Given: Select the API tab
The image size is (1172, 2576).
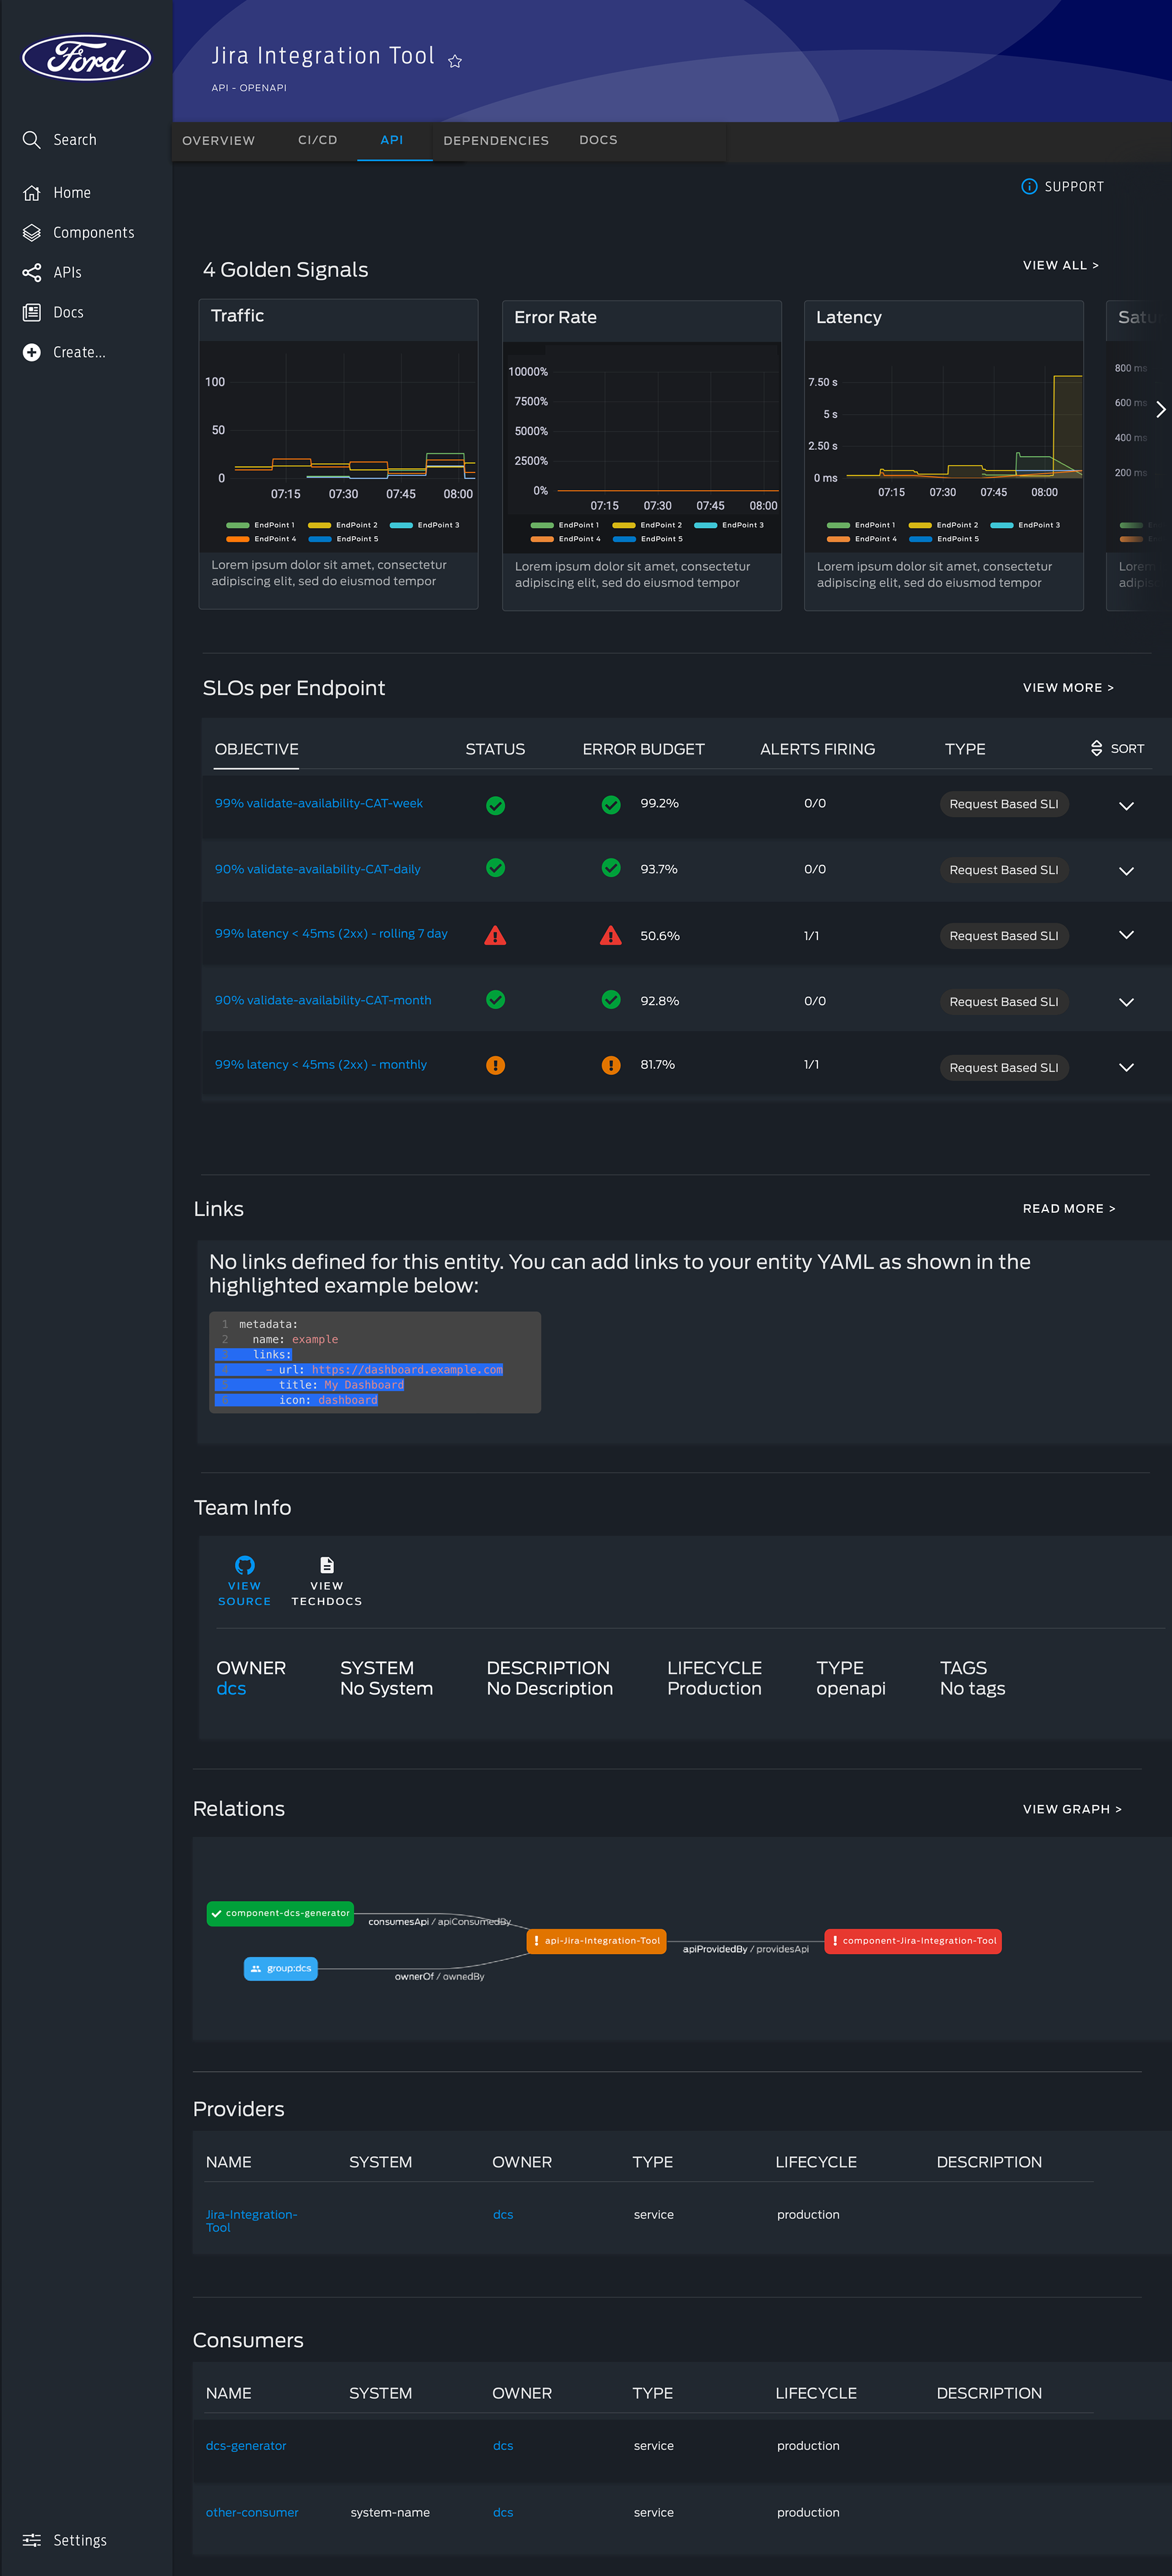Looking at the screenshot, I should [392, 140].
